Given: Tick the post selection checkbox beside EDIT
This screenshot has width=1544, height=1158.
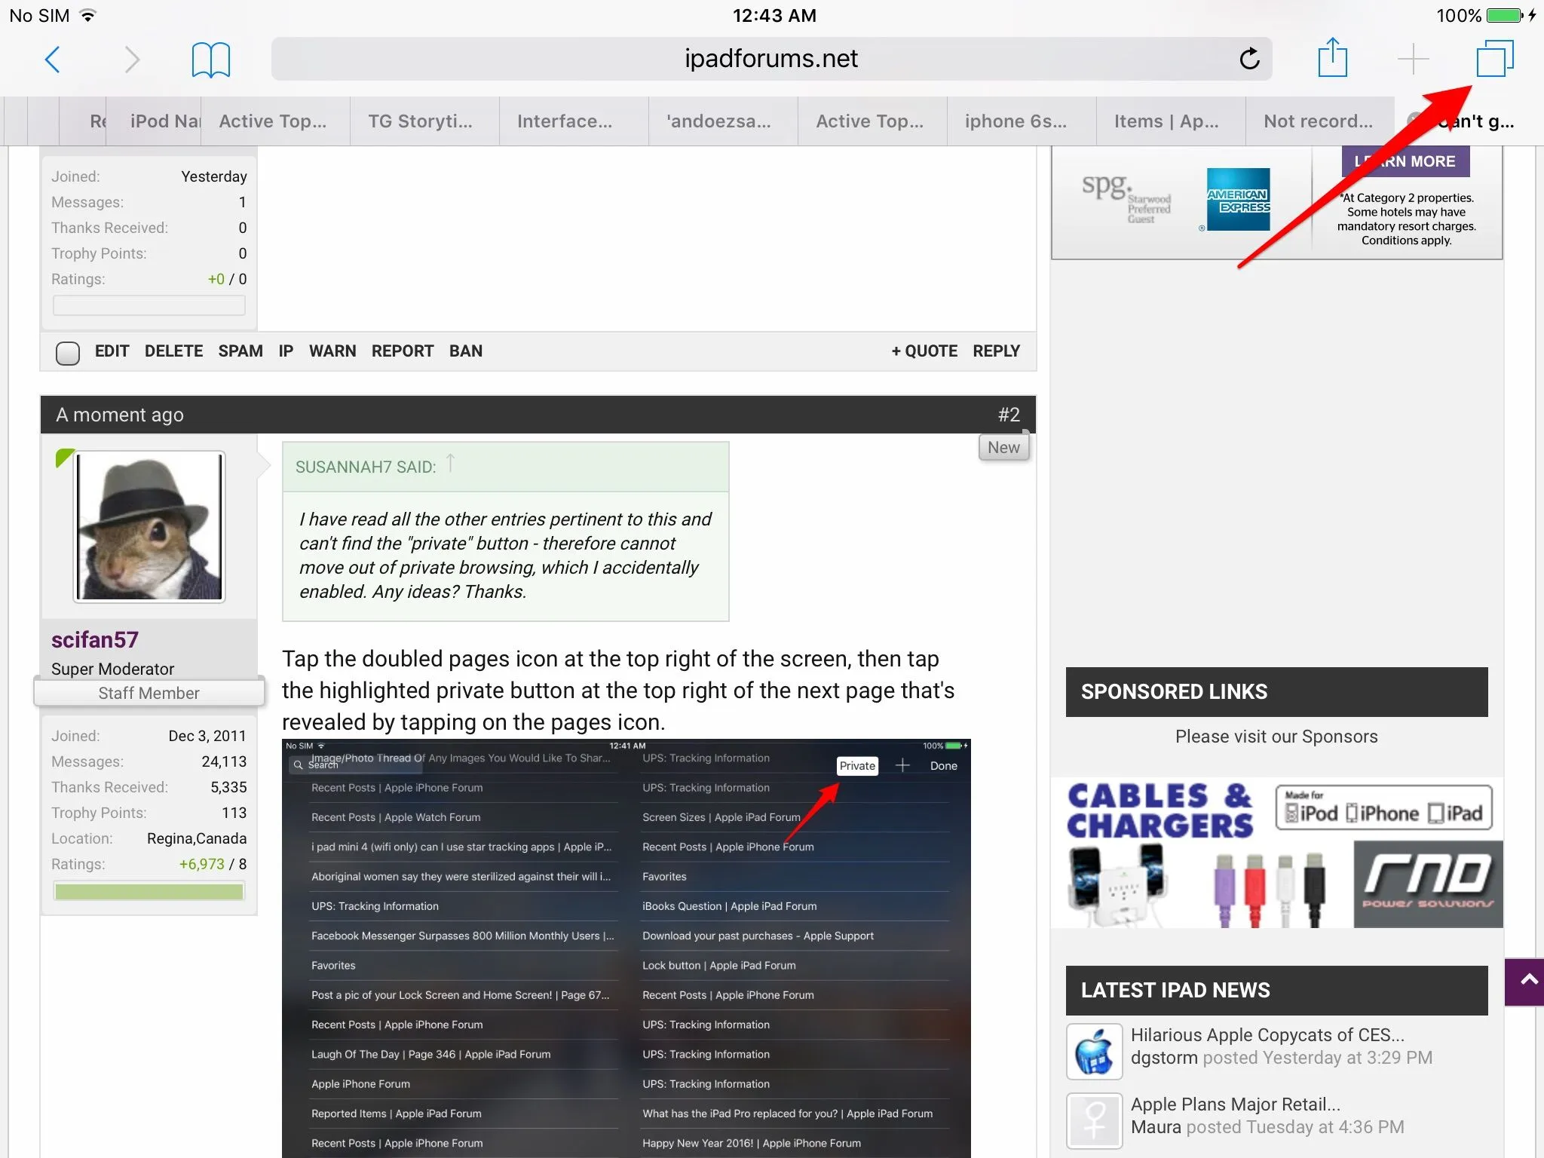Looking at the screenshot, I should click(x=68, y=352).
